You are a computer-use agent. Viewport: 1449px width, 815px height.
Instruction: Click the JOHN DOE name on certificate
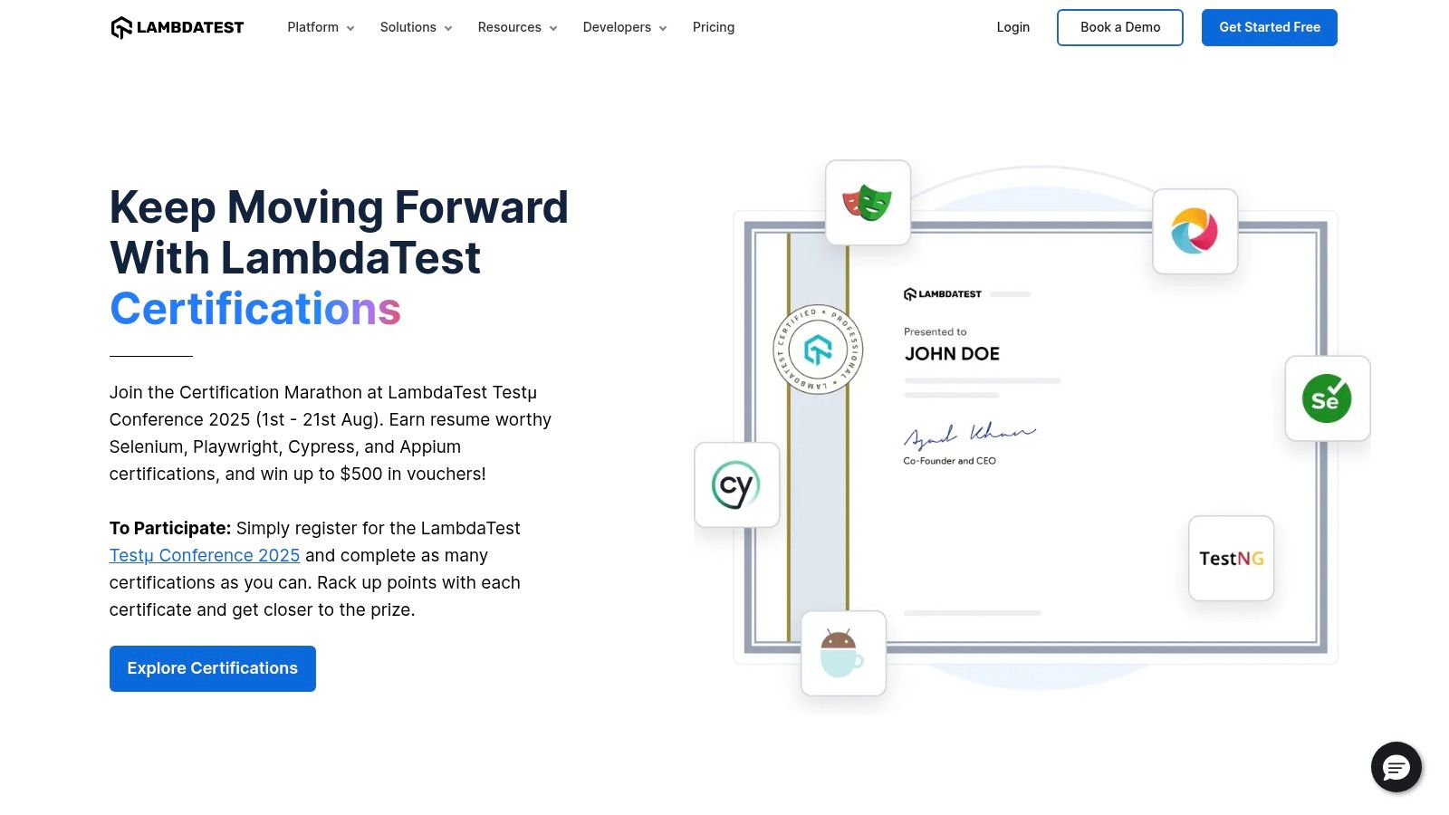tap(952, 354)
